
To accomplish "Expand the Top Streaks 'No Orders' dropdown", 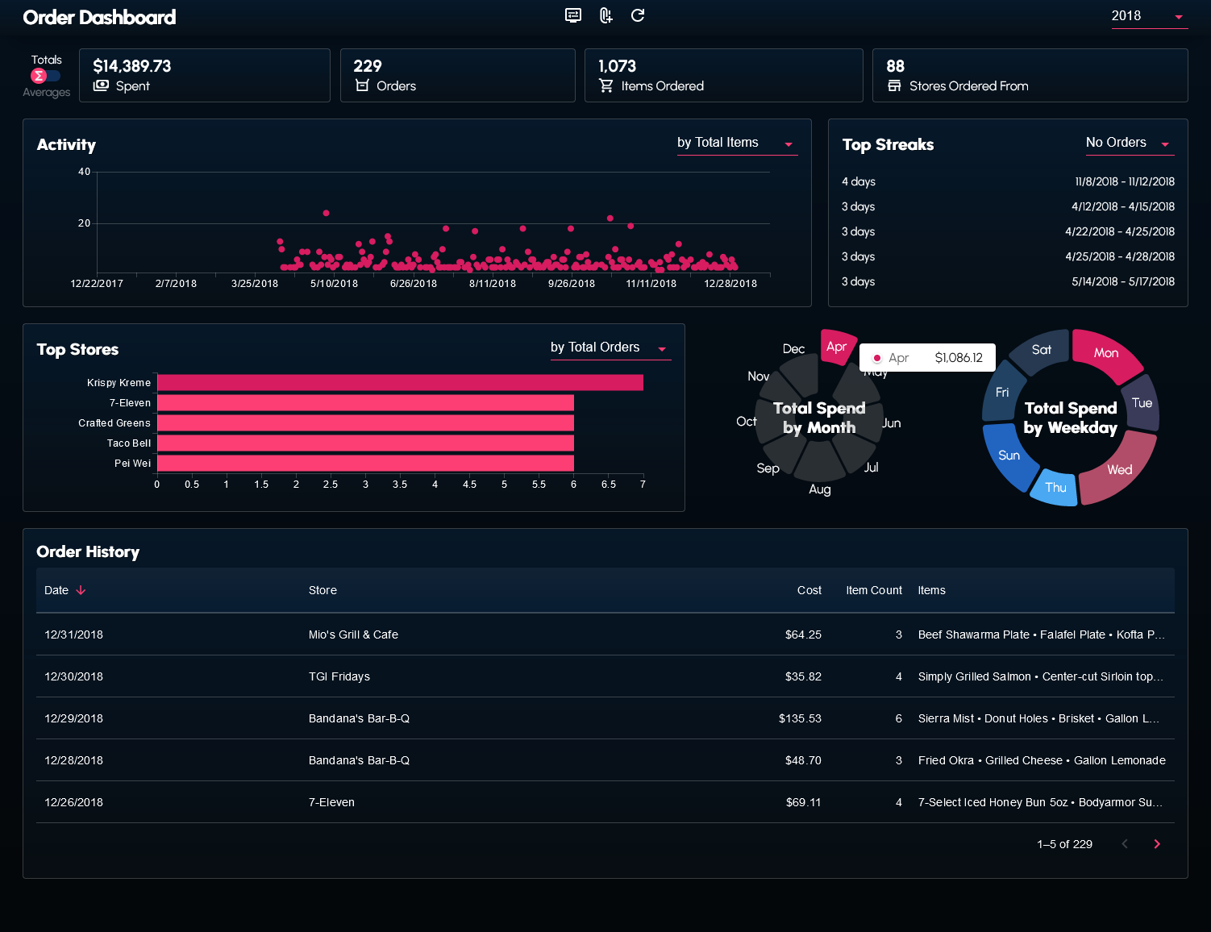I will (1129, 144).
